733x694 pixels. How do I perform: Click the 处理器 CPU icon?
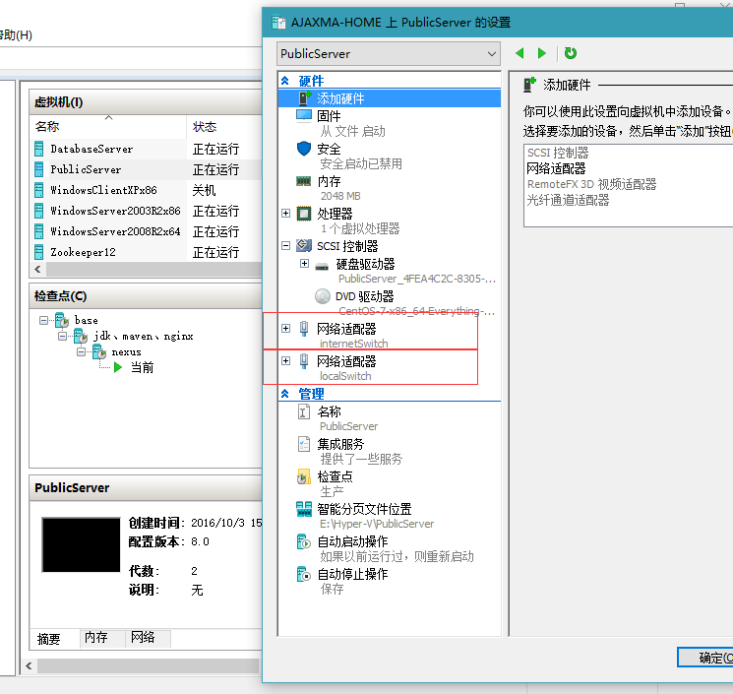click(304, 214)
